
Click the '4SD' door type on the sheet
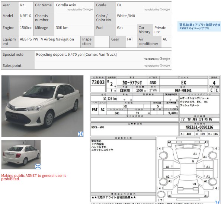tap(153, 82)
